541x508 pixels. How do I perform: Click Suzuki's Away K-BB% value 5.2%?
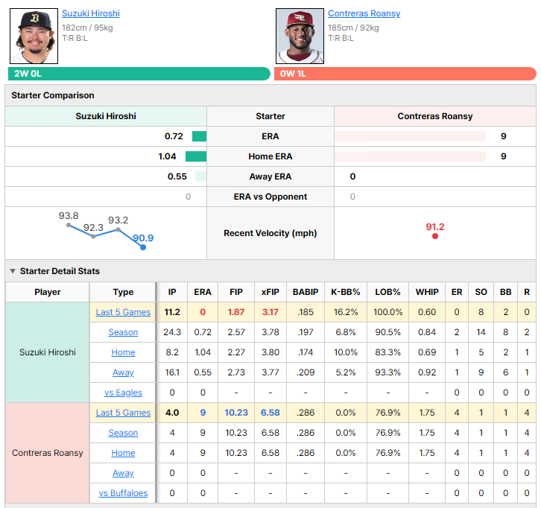(x=346, y=372)
